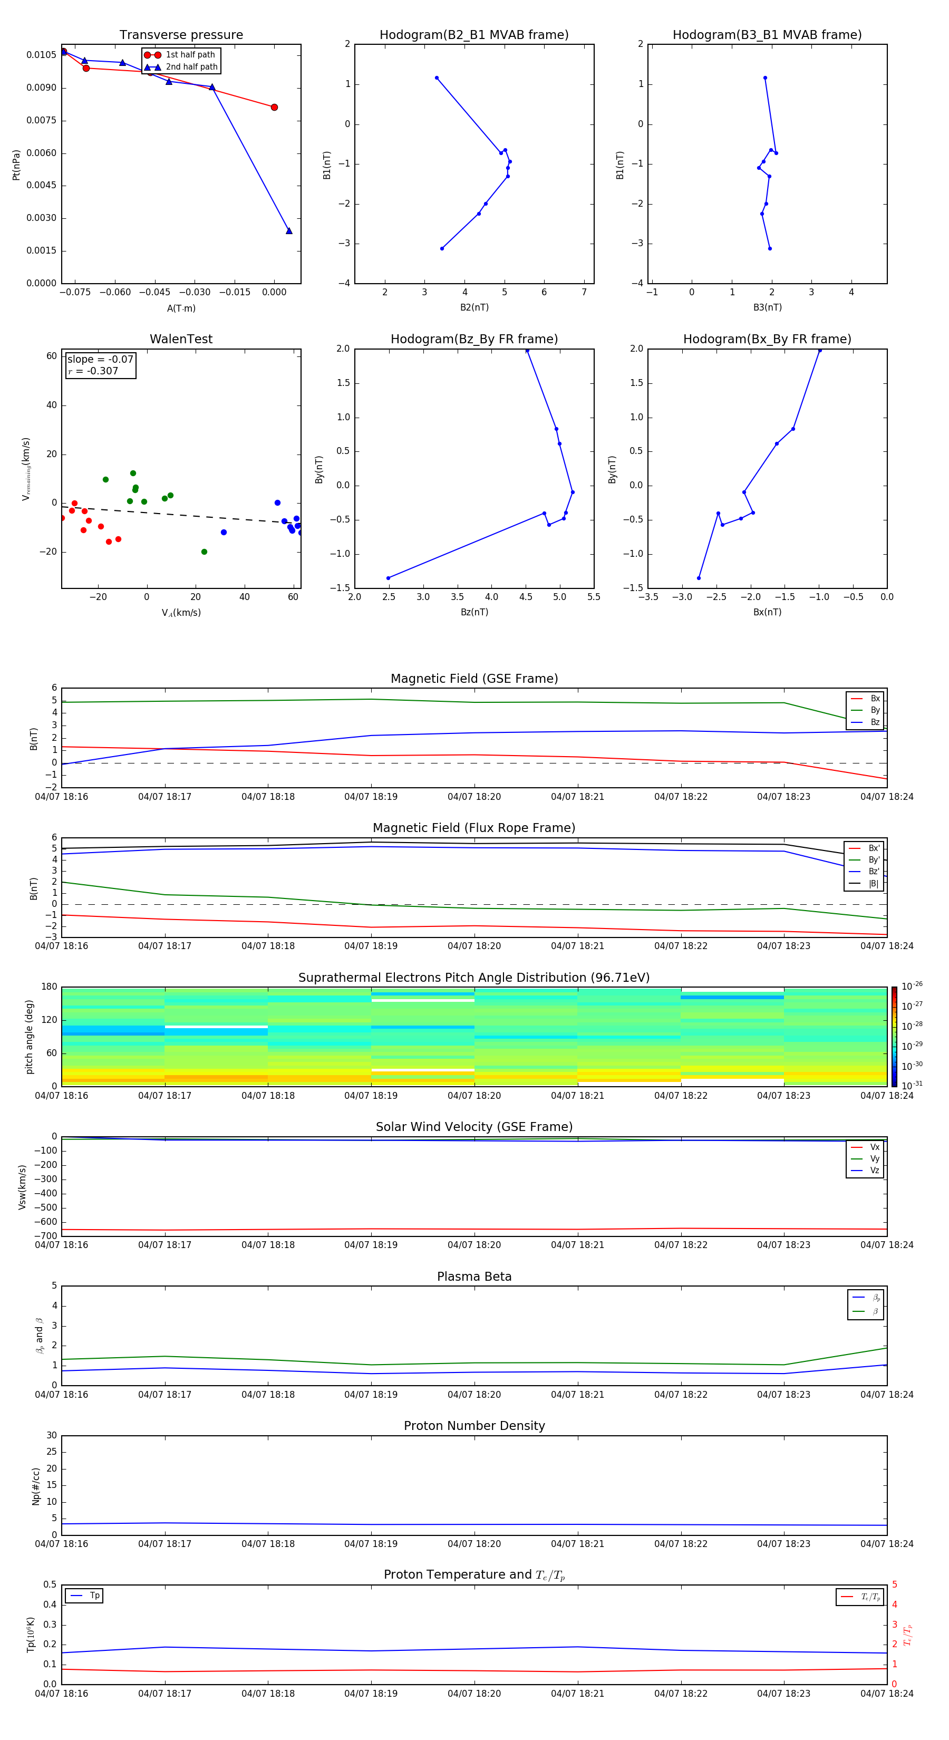This screenshot has height=1740, width=949.
Task: Click the 'Proton Temperature and Te/Tp' title
Action: click(x=474, y=1574)
